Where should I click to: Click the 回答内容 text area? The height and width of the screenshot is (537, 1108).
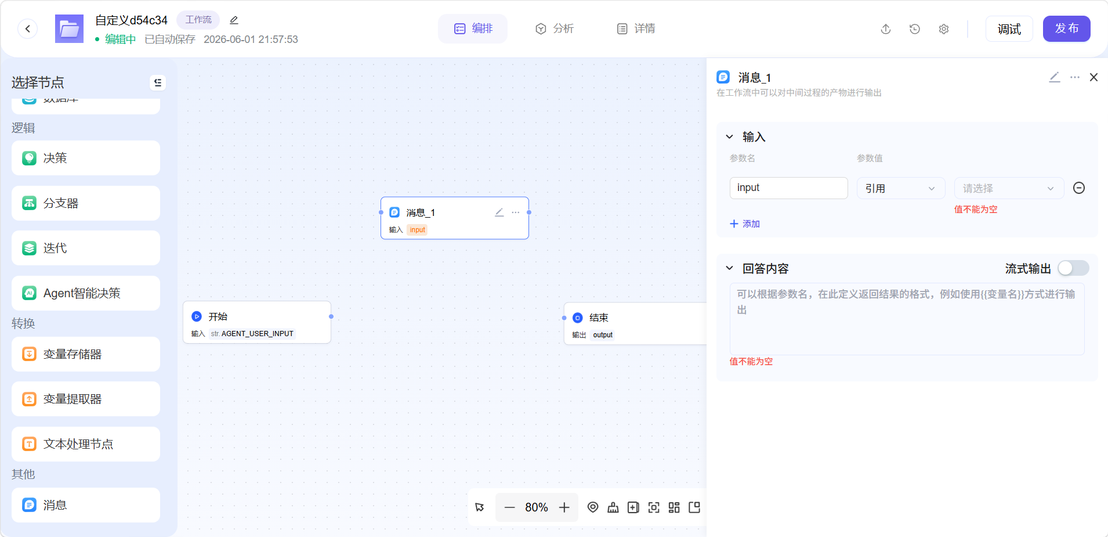point(907,319)
